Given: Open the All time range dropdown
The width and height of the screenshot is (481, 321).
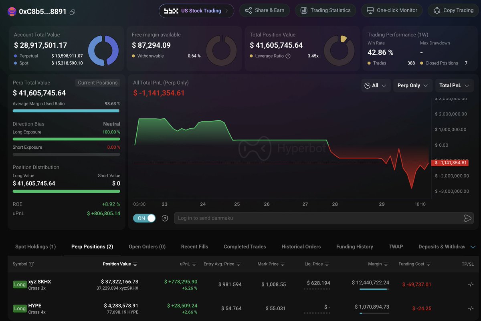Looking at the screenshot, I should coord(376,85).
